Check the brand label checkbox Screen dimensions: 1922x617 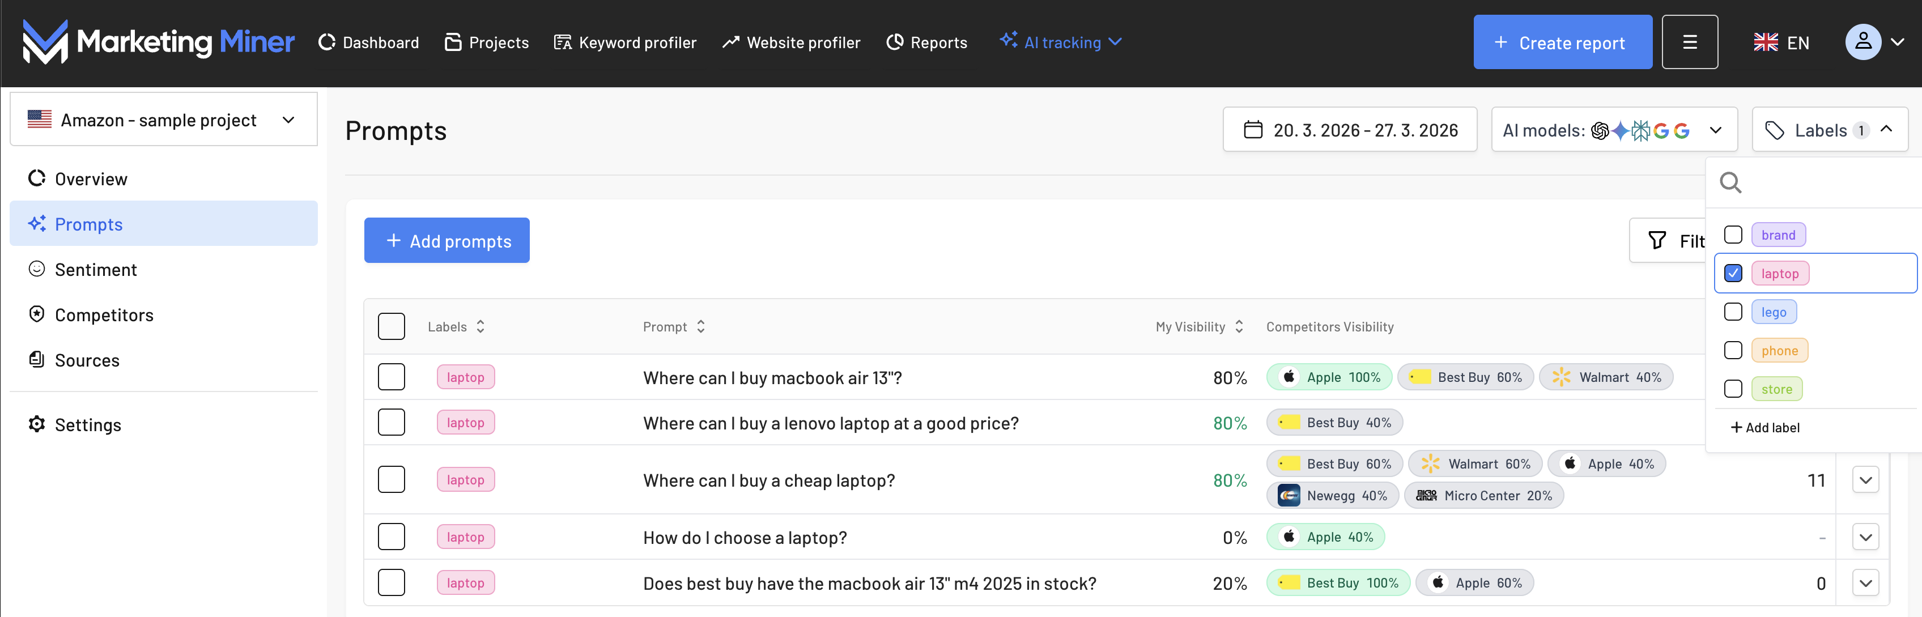click(1733, 235)
